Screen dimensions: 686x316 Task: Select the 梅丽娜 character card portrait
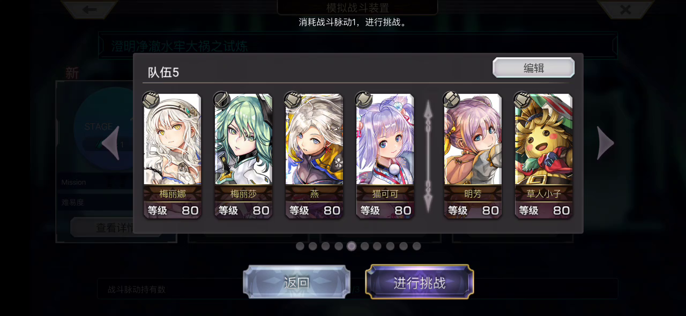pyautogui.click(x=173, y=139)
